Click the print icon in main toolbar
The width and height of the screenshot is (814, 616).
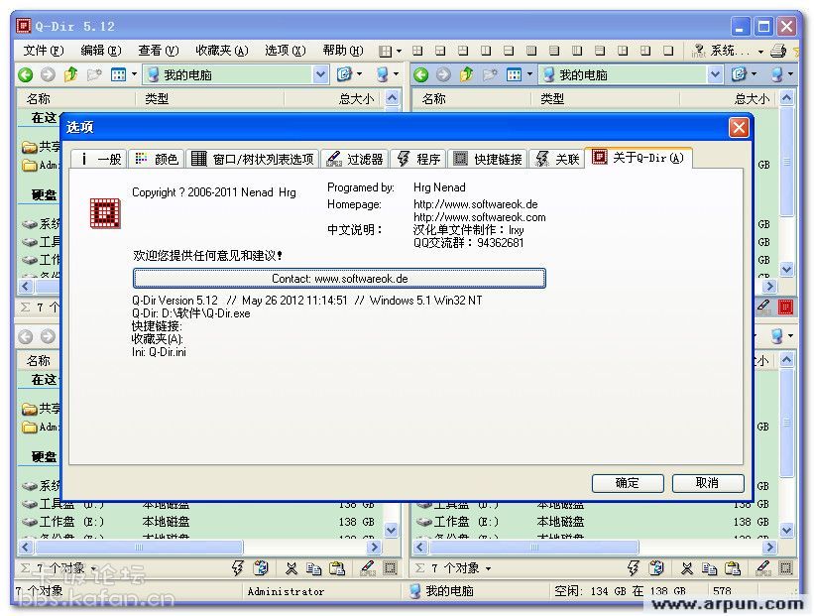[778, 51]
